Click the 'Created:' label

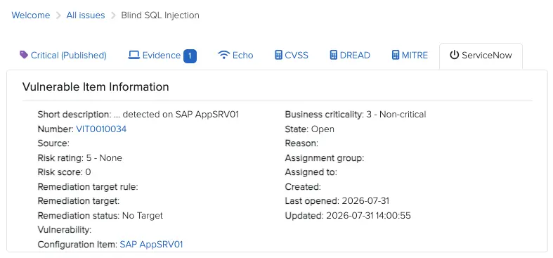[303, 187]
